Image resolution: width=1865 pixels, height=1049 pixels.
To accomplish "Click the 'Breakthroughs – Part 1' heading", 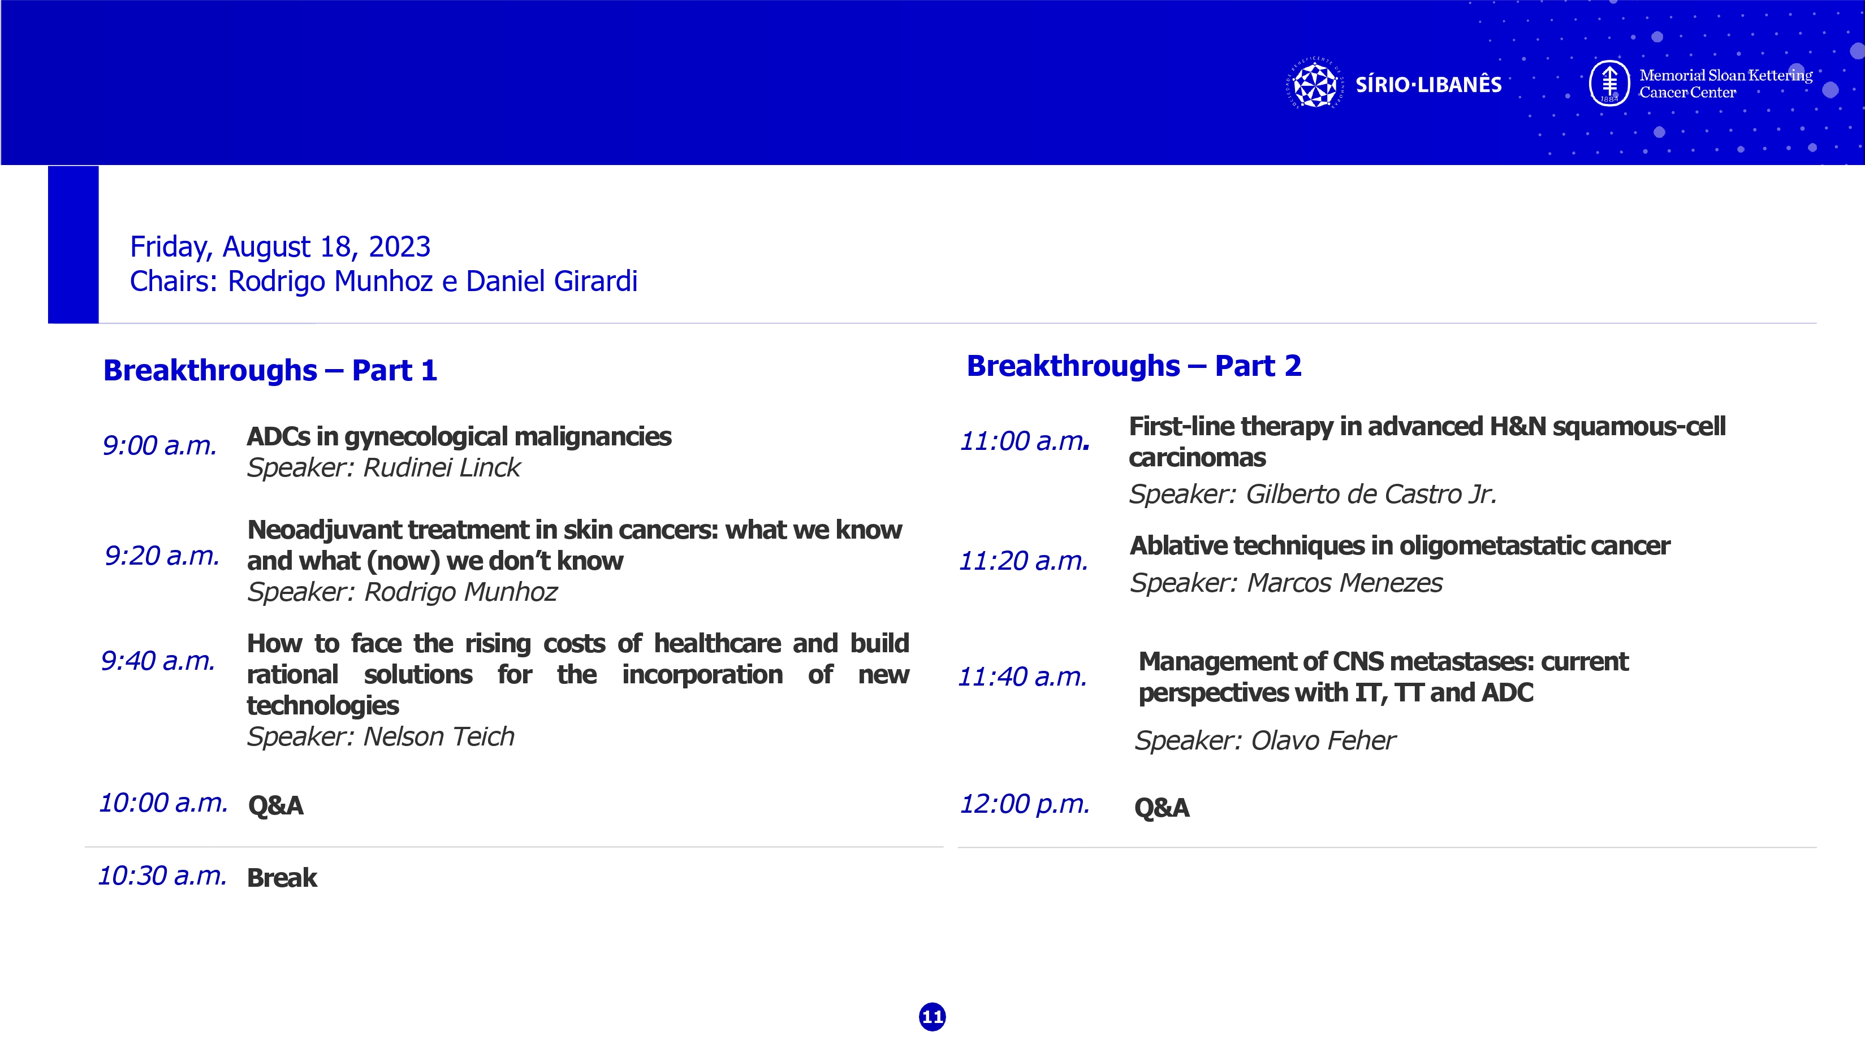I will [271, 370].
